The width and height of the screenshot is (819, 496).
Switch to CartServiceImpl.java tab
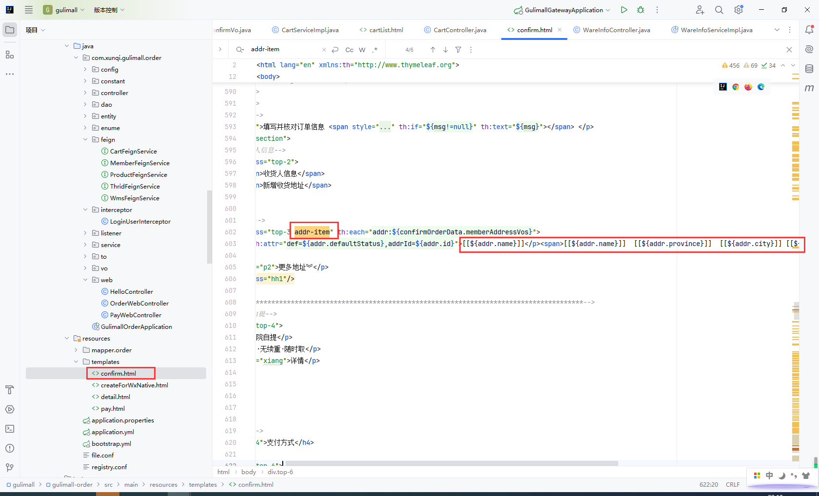305,30
